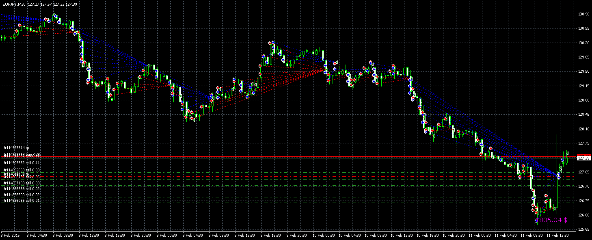Viewport: 592px width, 240px height.
Task: Click the 9 Feb 00:30 time label
Action: click(x=168, y=235)
